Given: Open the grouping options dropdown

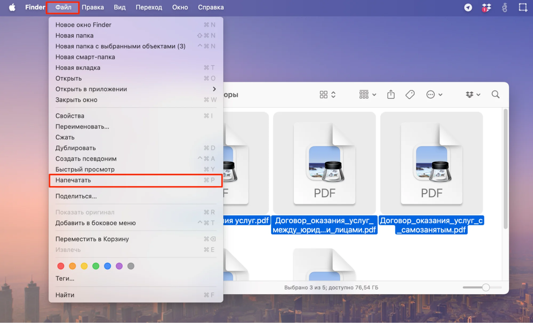Looking at the screenshot, I should pos(367,94).
